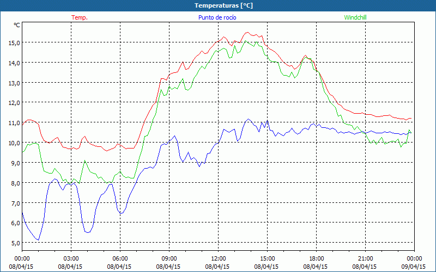Click the 15:00 time axis label
The height and width of the screenshot is (272, 436).
[x=267, y=259]
